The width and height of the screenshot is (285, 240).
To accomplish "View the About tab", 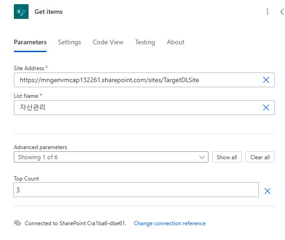I will [176, 42].
